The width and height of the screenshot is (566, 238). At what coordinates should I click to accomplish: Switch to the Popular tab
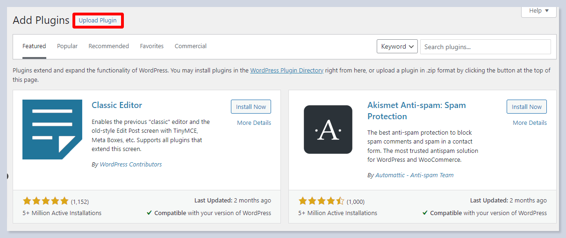point(67,46)
